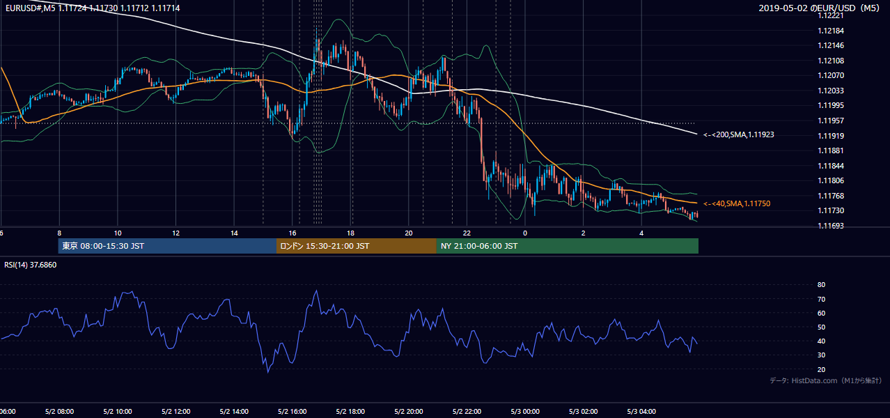890x418 pixels.
Task: Click the 5/3 04:00 bottom time label
Action: 643,412
